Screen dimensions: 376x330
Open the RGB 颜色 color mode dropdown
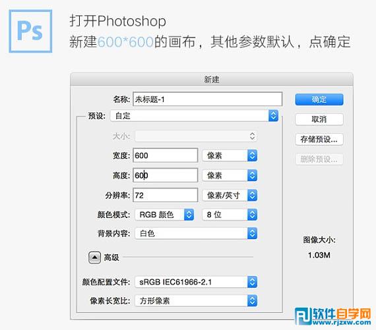coord(164,215)
